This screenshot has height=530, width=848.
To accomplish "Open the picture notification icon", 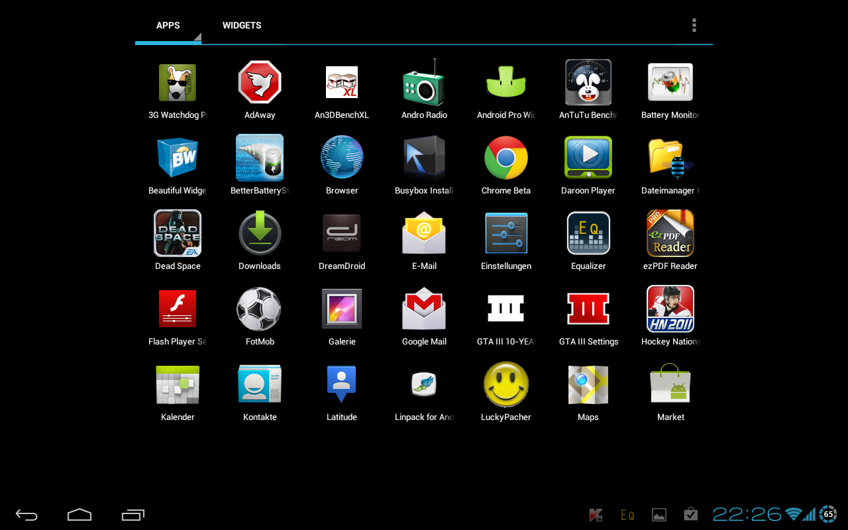I will click(x=659, y=515).
